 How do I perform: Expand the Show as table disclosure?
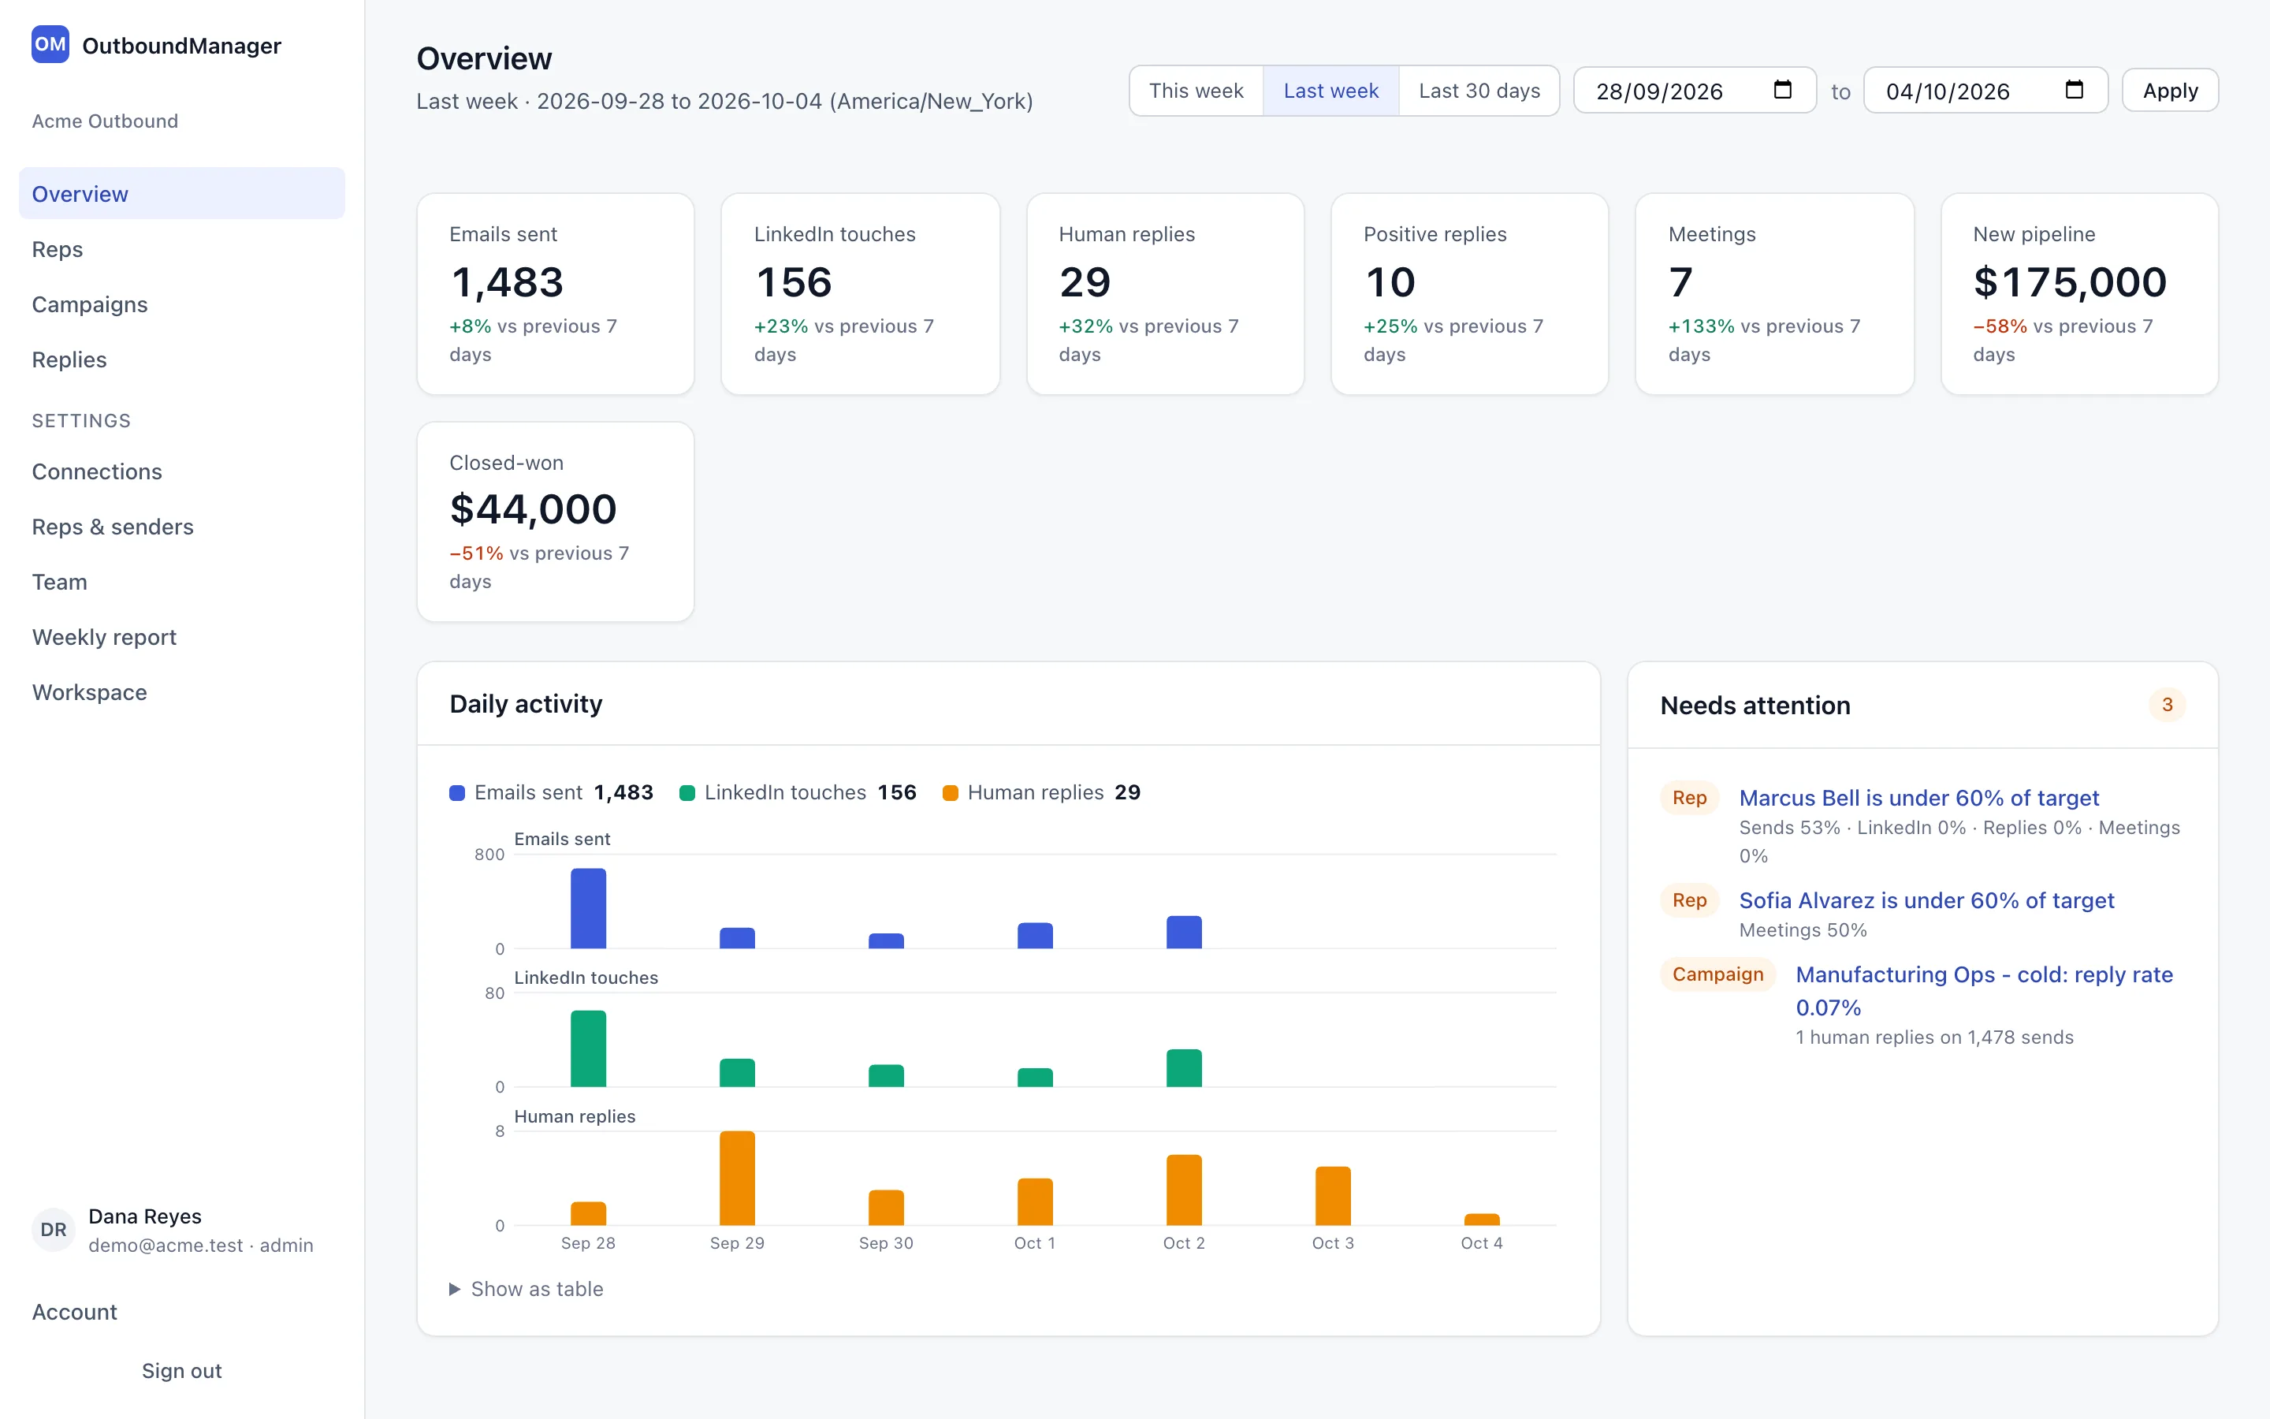[527, 1289]
